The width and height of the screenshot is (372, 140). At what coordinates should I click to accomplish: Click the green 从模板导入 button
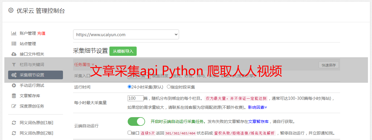[x=123, y=51]
